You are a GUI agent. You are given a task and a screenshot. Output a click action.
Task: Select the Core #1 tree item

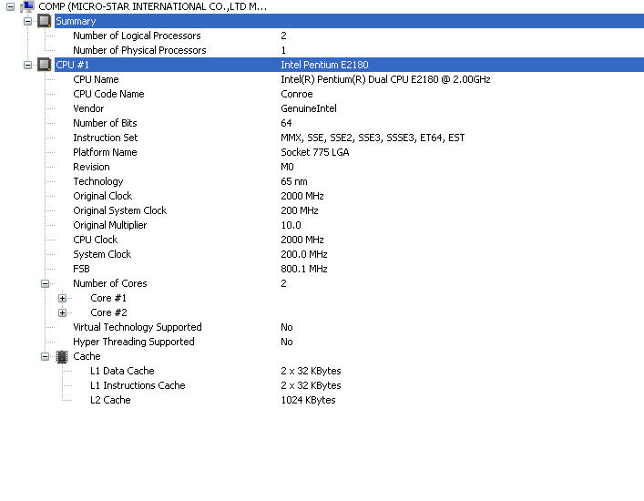[x=108, y=298]
